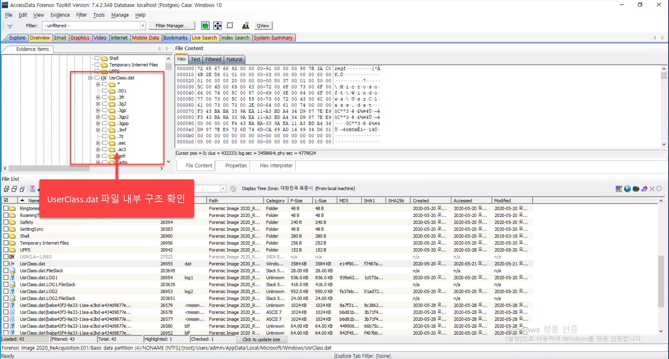This screenshot has height=359, width=669.
Task: Sort the File List by Category column
Action: pyautogui.click(x=275, y=201)
